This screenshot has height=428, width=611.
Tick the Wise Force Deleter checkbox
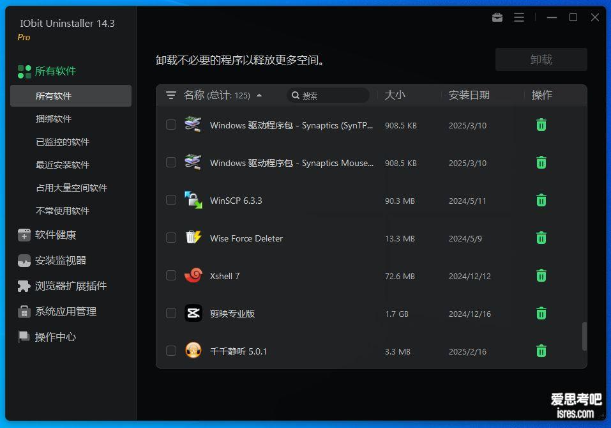pyautogui.click(x=170, y=238)
